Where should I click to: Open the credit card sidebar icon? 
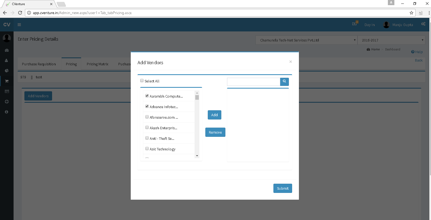[x=7, y=91]
